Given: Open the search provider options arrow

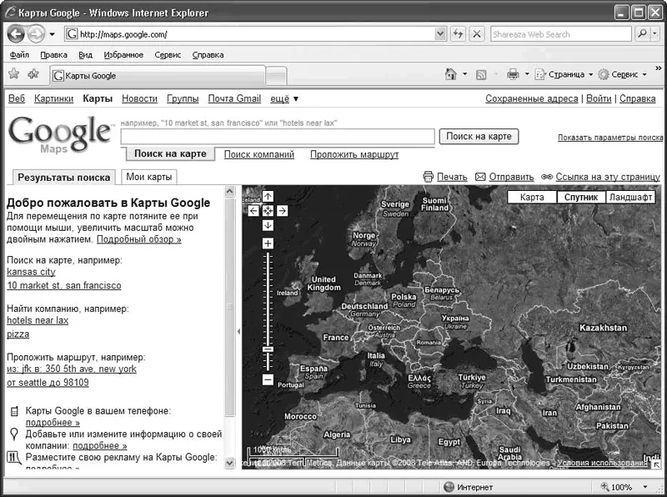Looking at the screenshot, I should [x=655, y=34].
